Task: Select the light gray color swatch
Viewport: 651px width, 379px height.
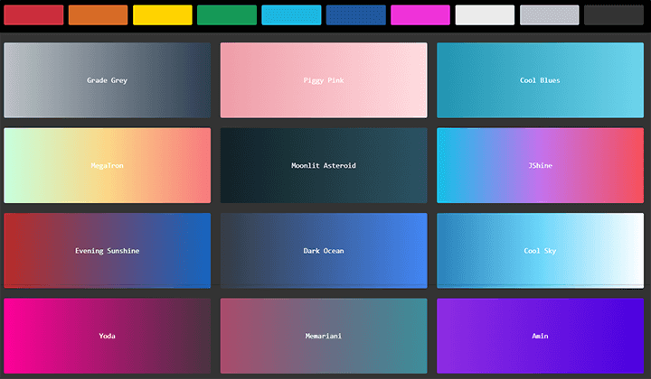Action: [550, 15]
